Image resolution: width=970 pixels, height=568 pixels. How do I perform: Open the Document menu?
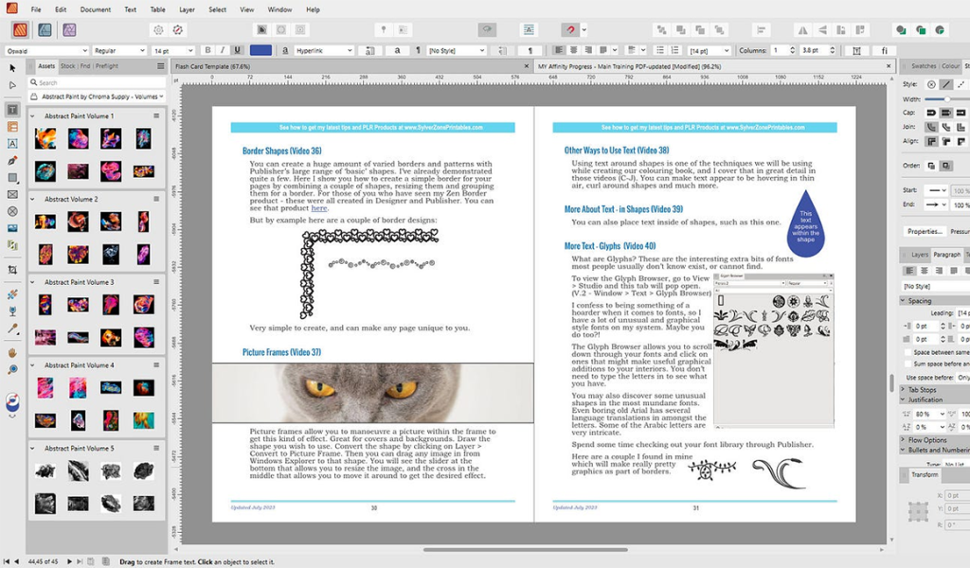pos(96,9)
